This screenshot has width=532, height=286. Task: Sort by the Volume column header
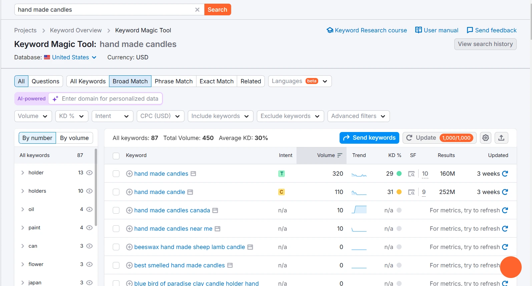click(322, 155)
